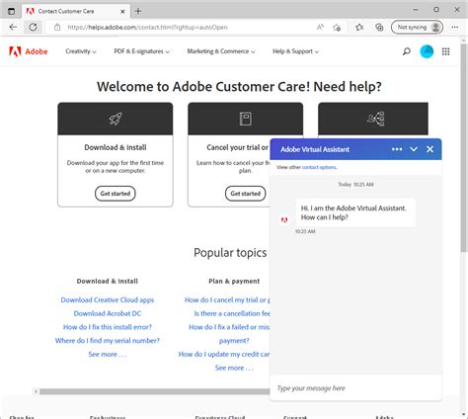
Task: Open the Adobe account avatar
Action: pos(427,51)
